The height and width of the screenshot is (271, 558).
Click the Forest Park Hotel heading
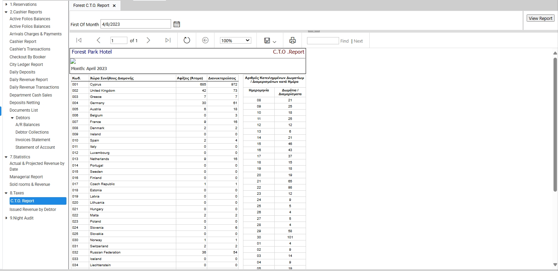click(x=92, y=52)
